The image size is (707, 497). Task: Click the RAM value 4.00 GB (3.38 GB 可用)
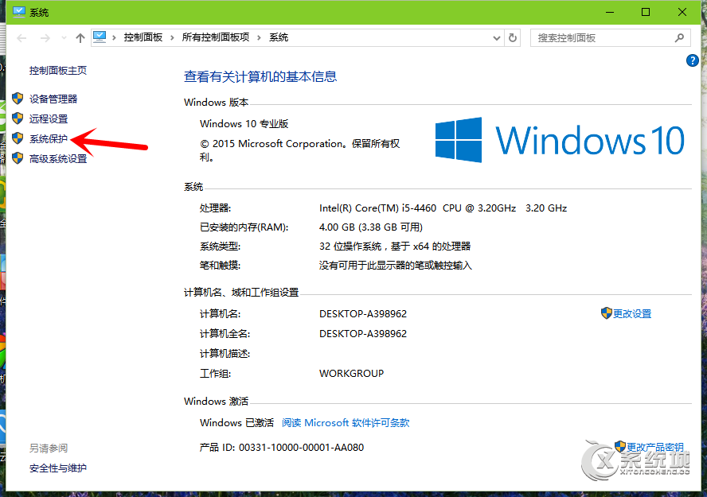coord(371,227)
